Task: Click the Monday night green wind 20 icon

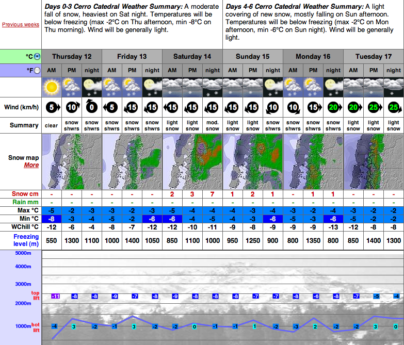Action: tap(334, 107)
